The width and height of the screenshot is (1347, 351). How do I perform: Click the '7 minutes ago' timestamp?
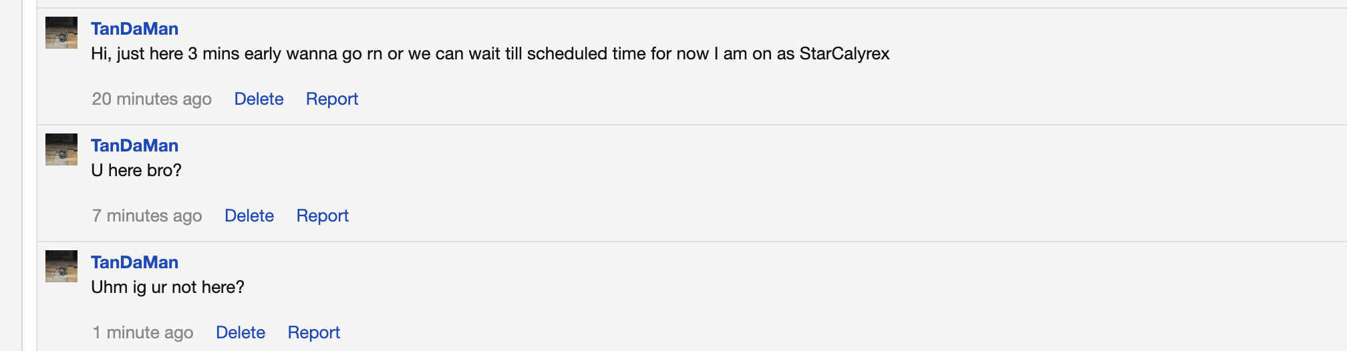(147, 216)
